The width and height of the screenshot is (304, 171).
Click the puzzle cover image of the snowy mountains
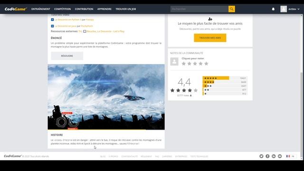click(x=106, y=97)
